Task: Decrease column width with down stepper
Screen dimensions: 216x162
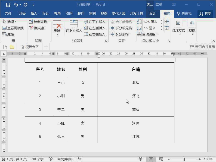Action: pos(161,29)
